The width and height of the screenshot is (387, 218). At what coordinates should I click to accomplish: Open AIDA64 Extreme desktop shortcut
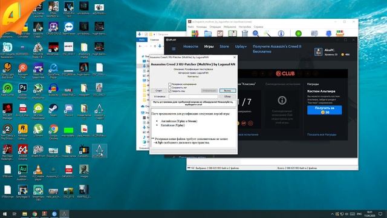23,152
